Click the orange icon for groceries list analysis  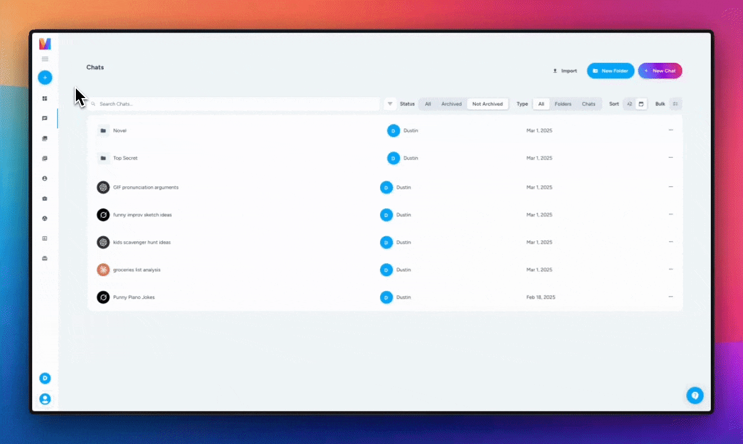coord(103,270)
